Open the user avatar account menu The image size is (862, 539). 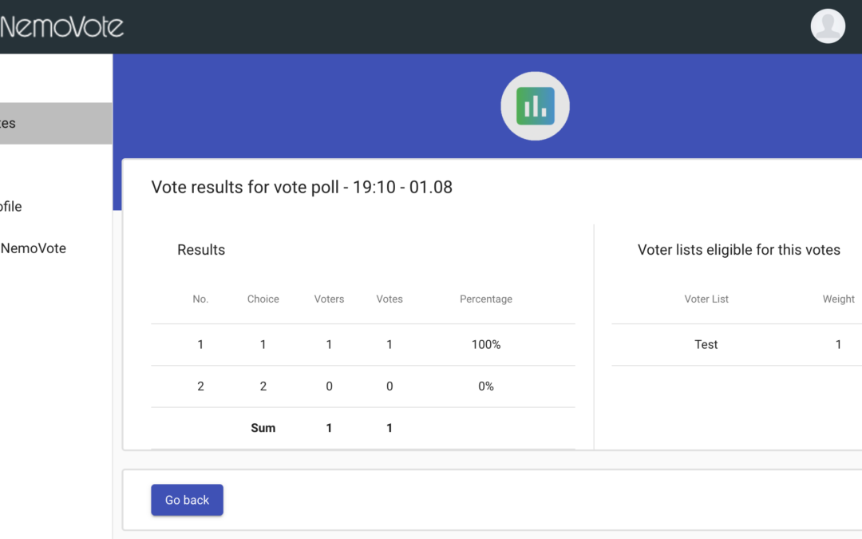pos(828,26)
